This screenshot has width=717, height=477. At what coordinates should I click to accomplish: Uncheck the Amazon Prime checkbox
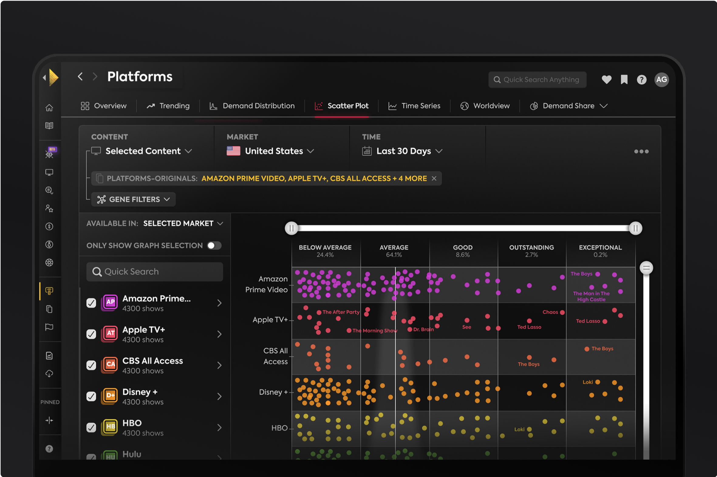(x=91, y=303)
